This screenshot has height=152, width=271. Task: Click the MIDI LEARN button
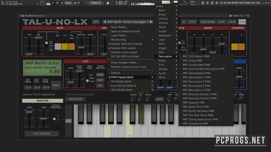coord(208,22)
